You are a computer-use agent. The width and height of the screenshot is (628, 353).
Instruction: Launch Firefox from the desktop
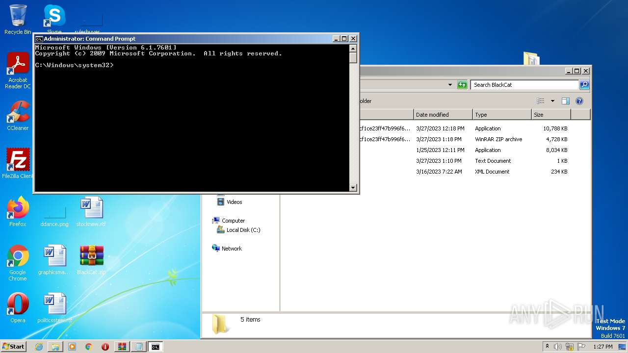18,212
